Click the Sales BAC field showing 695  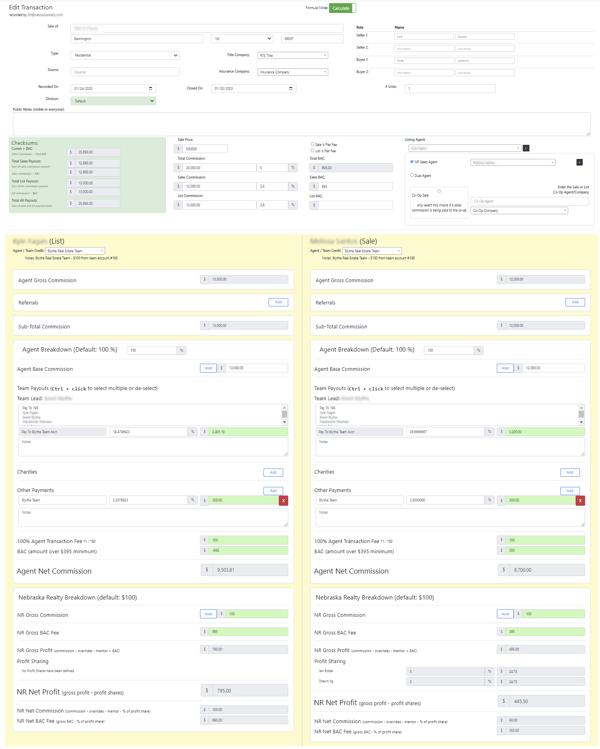click(355, 187)
